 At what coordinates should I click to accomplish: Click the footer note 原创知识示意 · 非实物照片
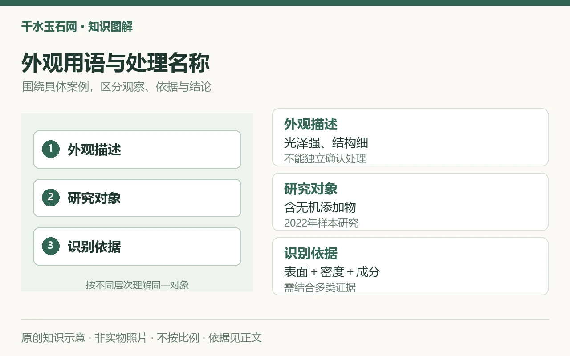84,338
